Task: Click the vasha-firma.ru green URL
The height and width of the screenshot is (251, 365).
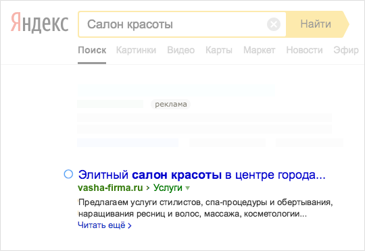Action: pyautogui.click(x=110, y=188)
